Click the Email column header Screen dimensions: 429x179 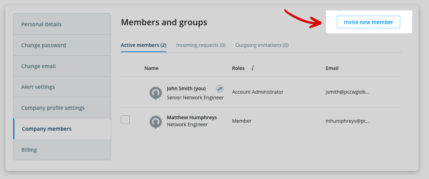pyautogui.click(x=332, y=68)
